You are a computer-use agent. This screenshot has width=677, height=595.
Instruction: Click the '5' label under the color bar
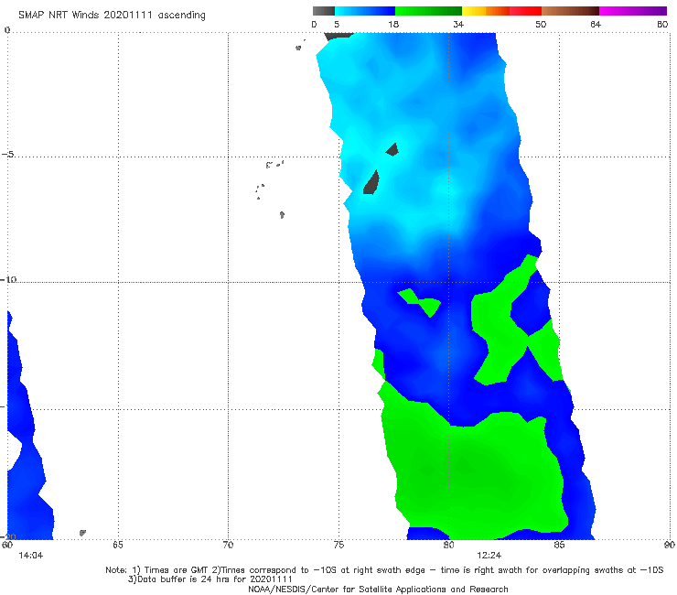[x=337, y=25]
